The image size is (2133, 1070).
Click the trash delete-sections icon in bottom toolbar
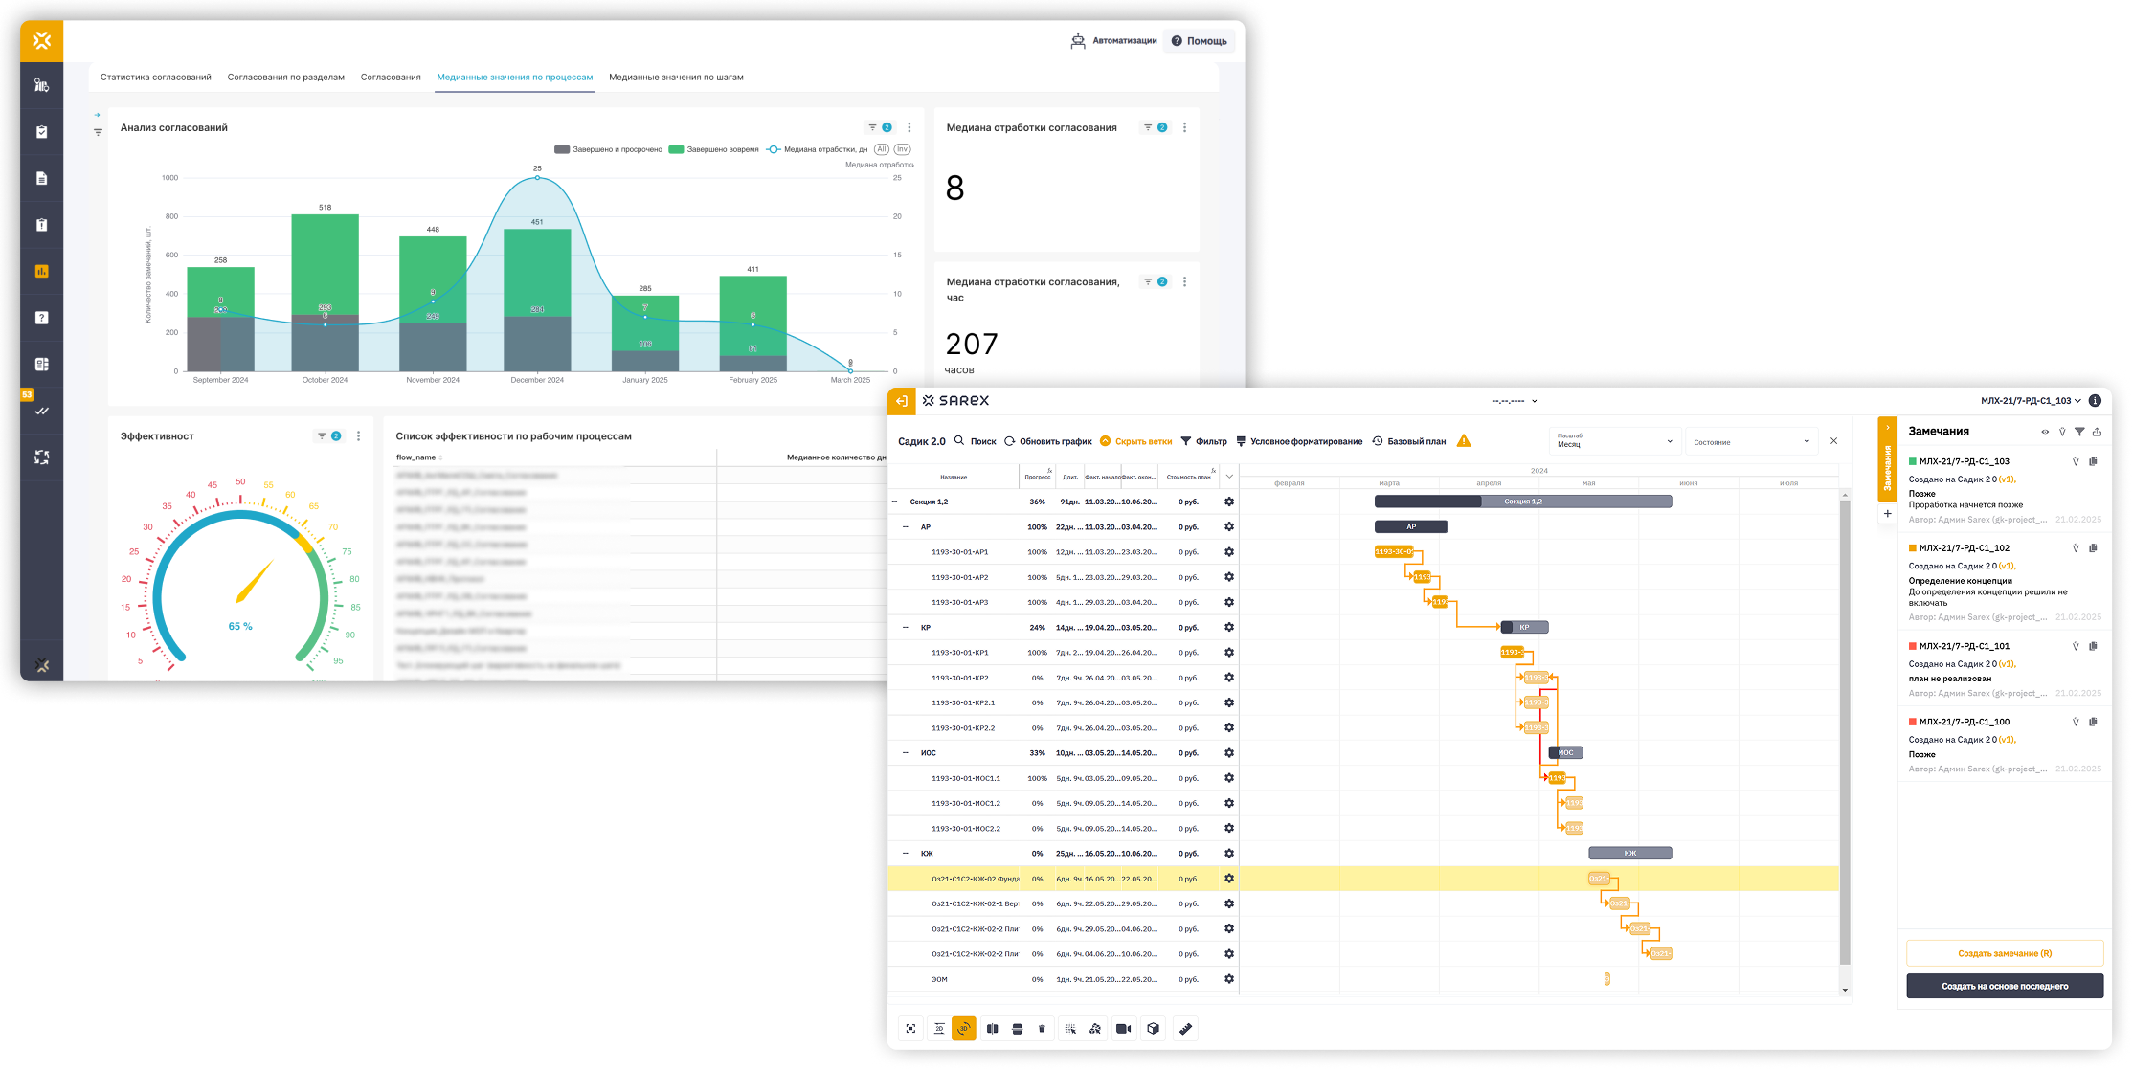[x=1042, y=1029]
